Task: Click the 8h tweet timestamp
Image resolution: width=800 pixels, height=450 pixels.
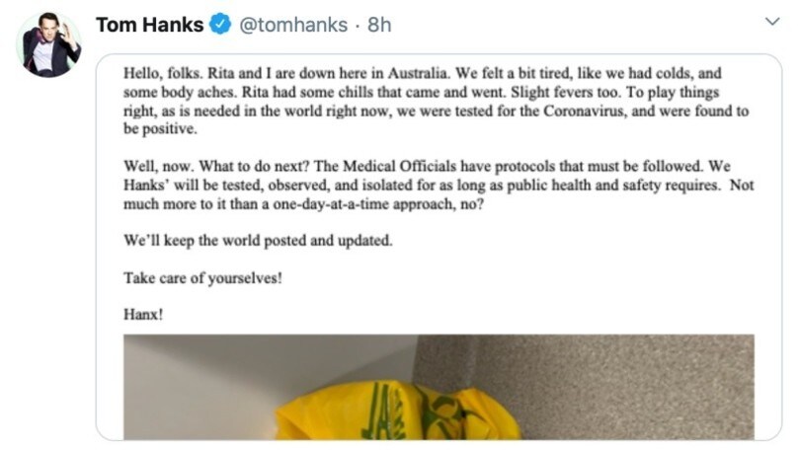Action: pyautogui.click(x=379, y=26)
